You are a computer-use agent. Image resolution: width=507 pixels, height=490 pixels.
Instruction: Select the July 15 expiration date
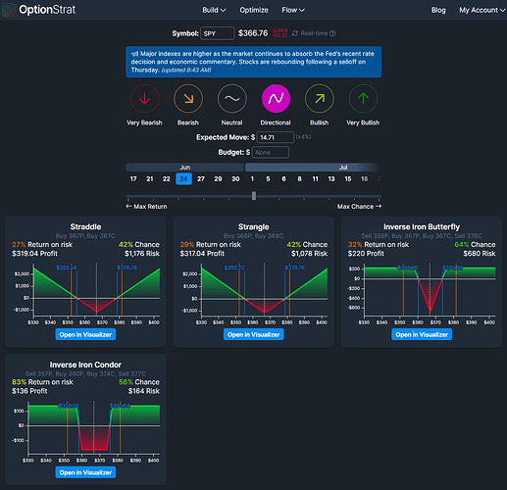[x=348, y=179]
